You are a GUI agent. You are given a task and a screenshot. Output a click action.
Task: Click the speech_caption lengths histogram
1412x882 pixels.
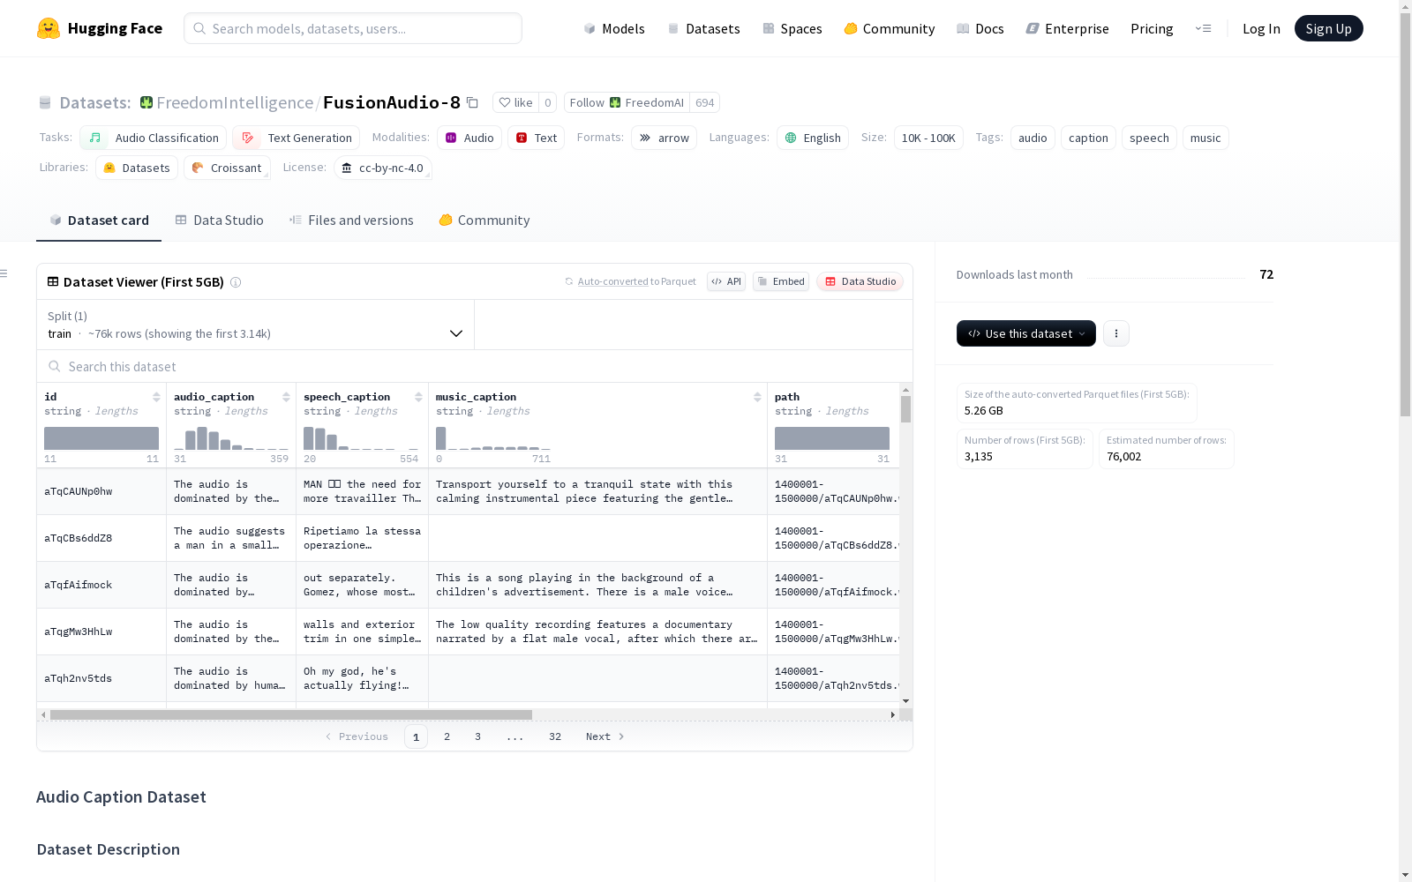pyautogui.click(x=361, y=438)
